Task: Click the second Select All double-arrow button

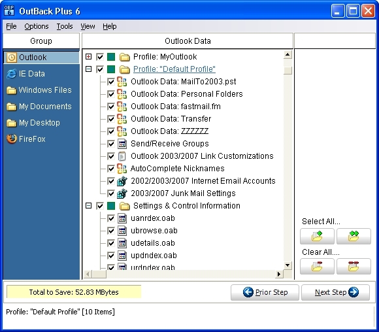Action: 354,236
